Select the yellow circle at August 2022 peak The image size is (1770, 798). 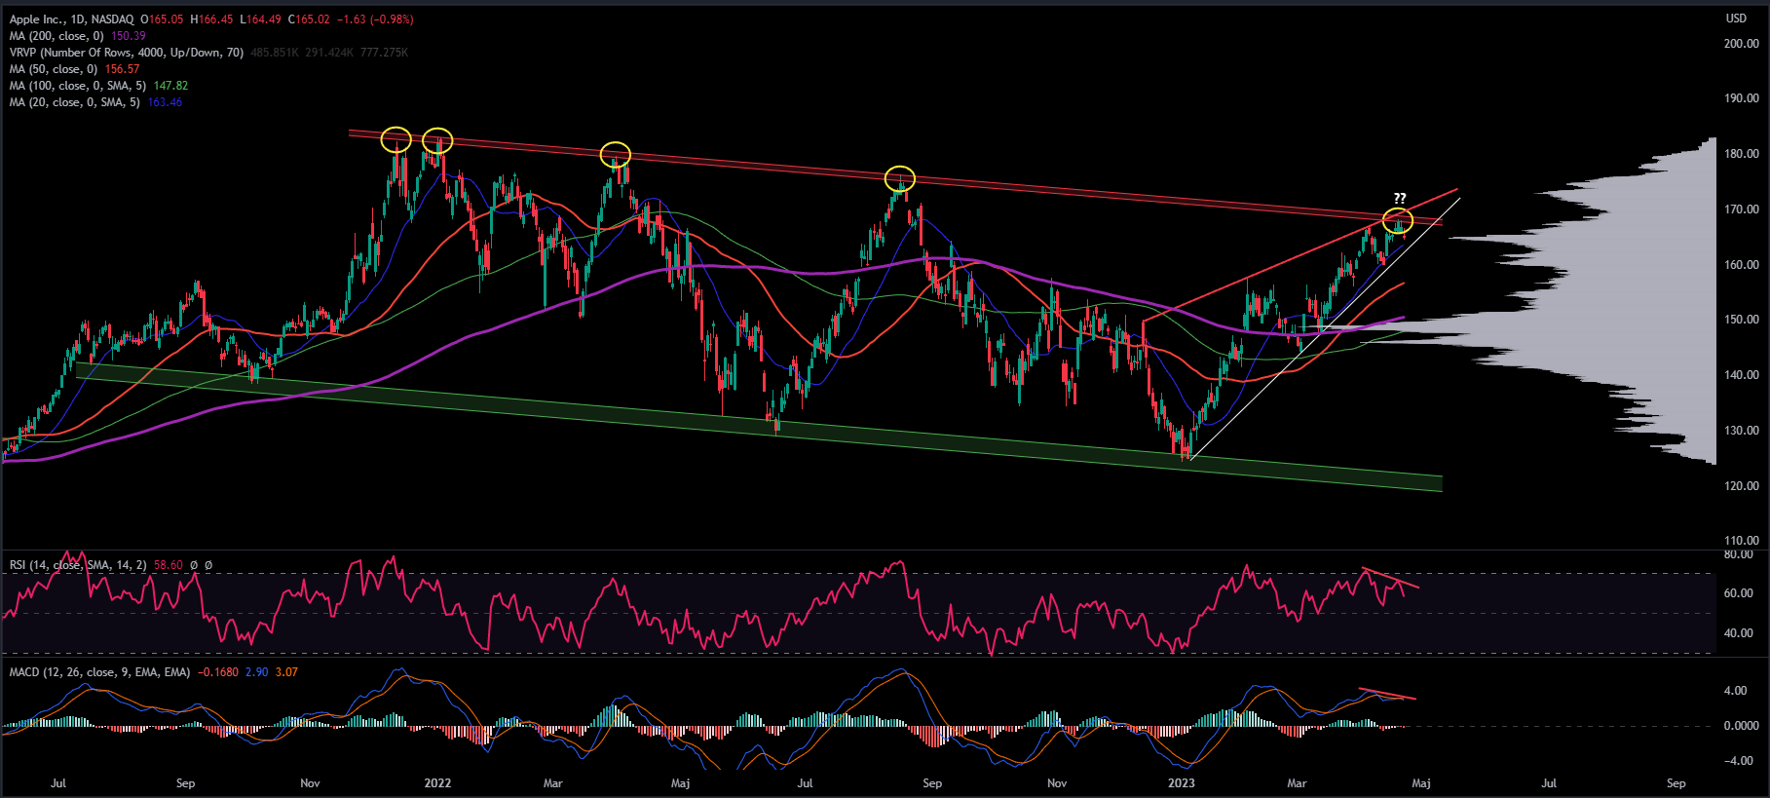point(899,178)
